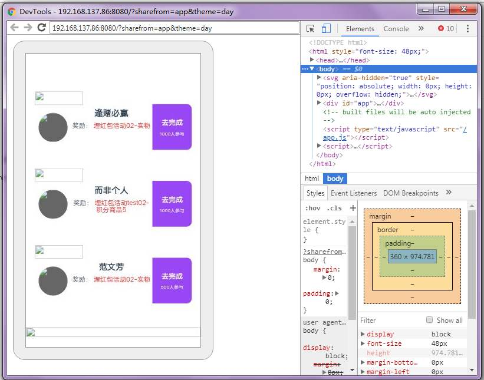484x380 pixels.
Task: Click the box model margin region label
Action: 380,216
